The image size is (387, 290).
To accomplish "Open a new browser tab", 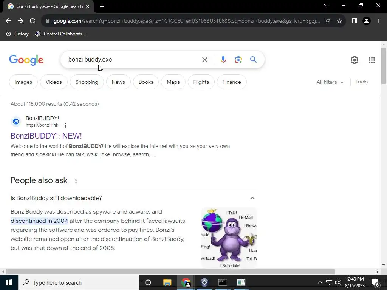I will click(102, 6).
